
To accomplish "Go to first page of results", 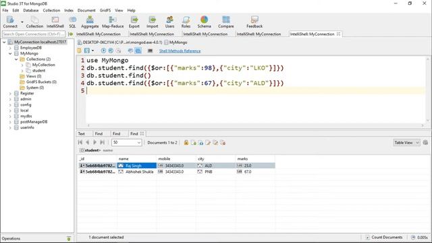I will point(80,142).
